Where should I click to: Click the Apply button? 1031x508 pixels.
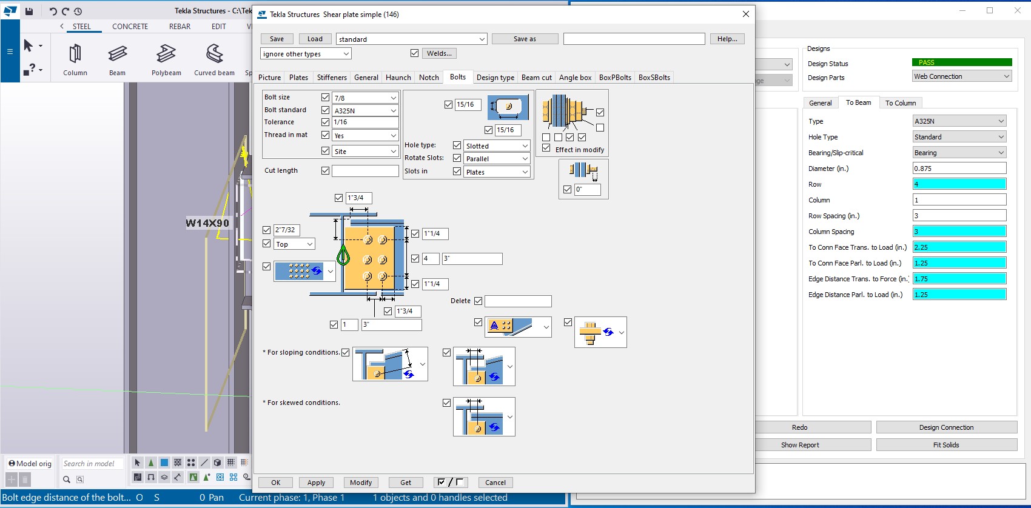pyautogui.click(x=316, y=483)
